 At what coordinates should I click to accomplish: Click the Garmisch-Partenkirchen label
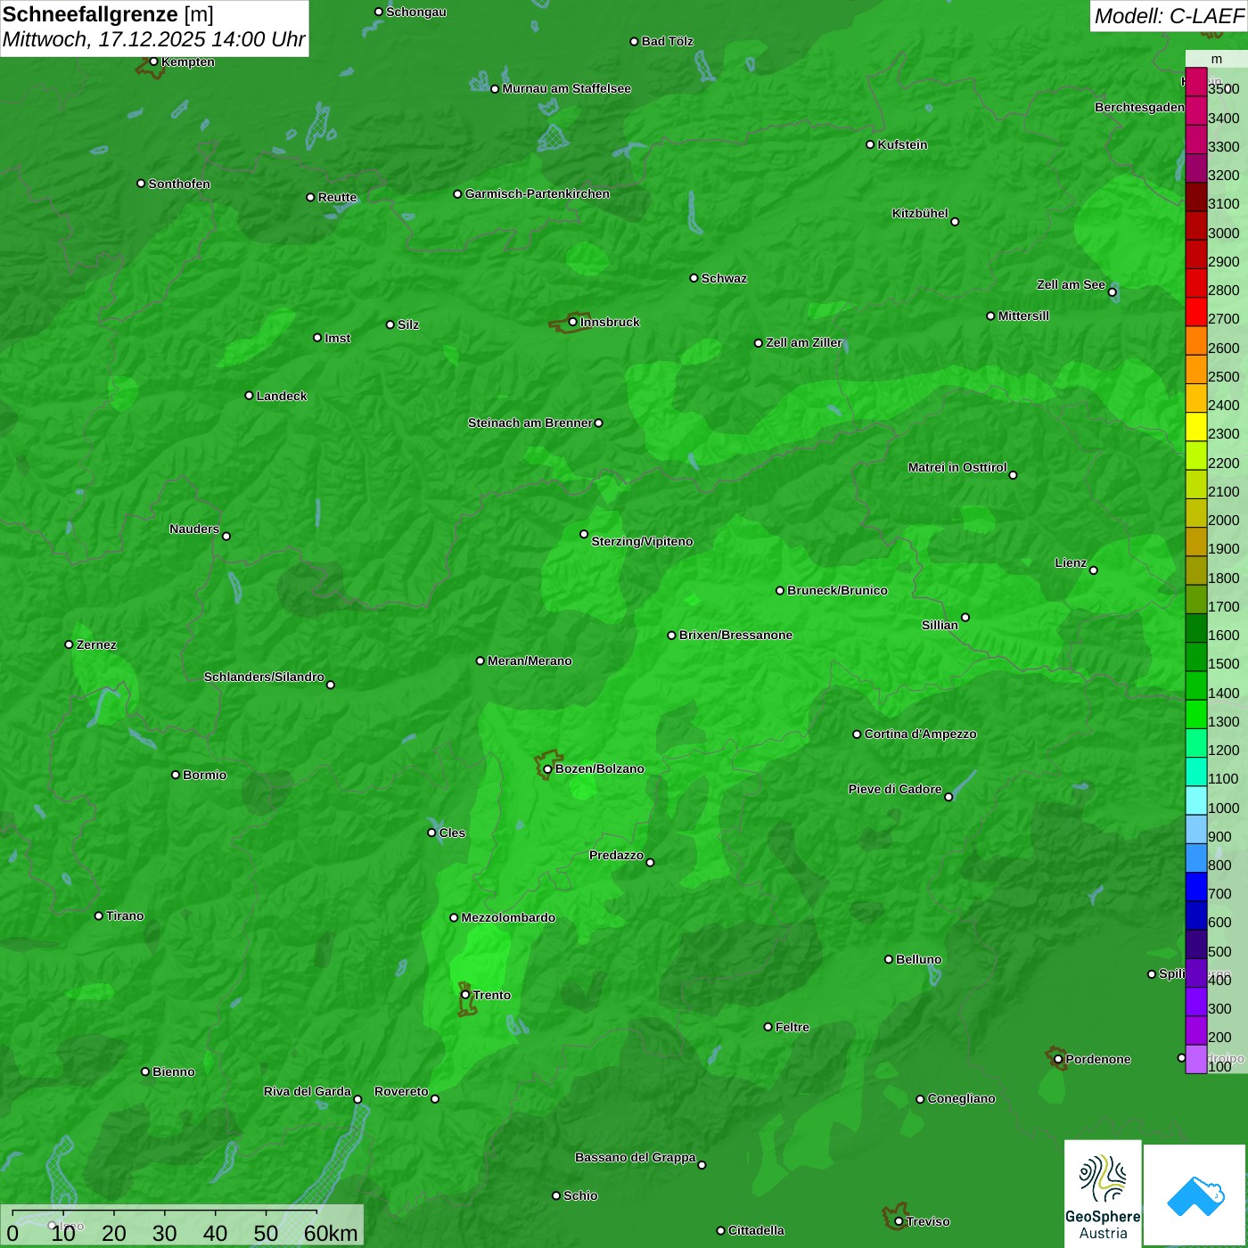coord(538,193)
